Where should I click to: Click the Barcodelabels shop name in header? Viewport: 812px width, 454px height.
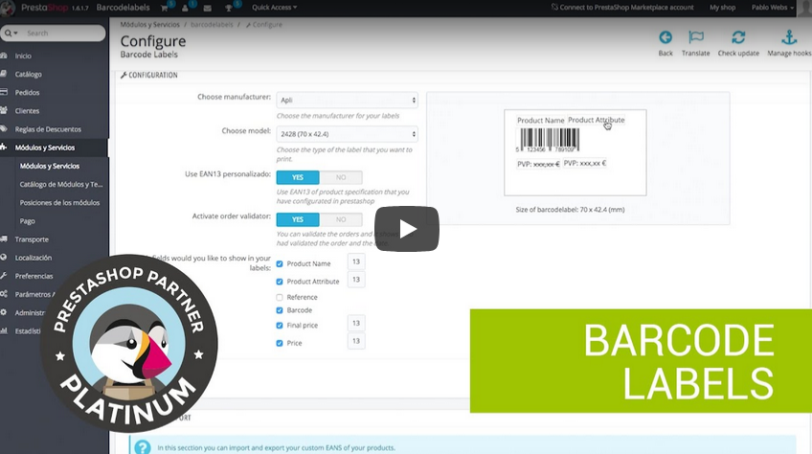coord(123,8)
